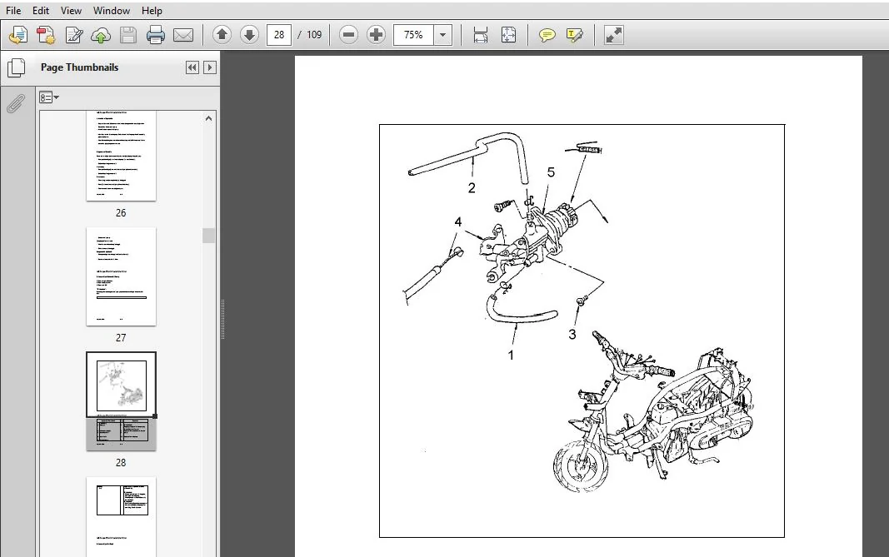
Task: Click reduce thumbnail panel double-arrow button
Action: [x=192, y=67]
